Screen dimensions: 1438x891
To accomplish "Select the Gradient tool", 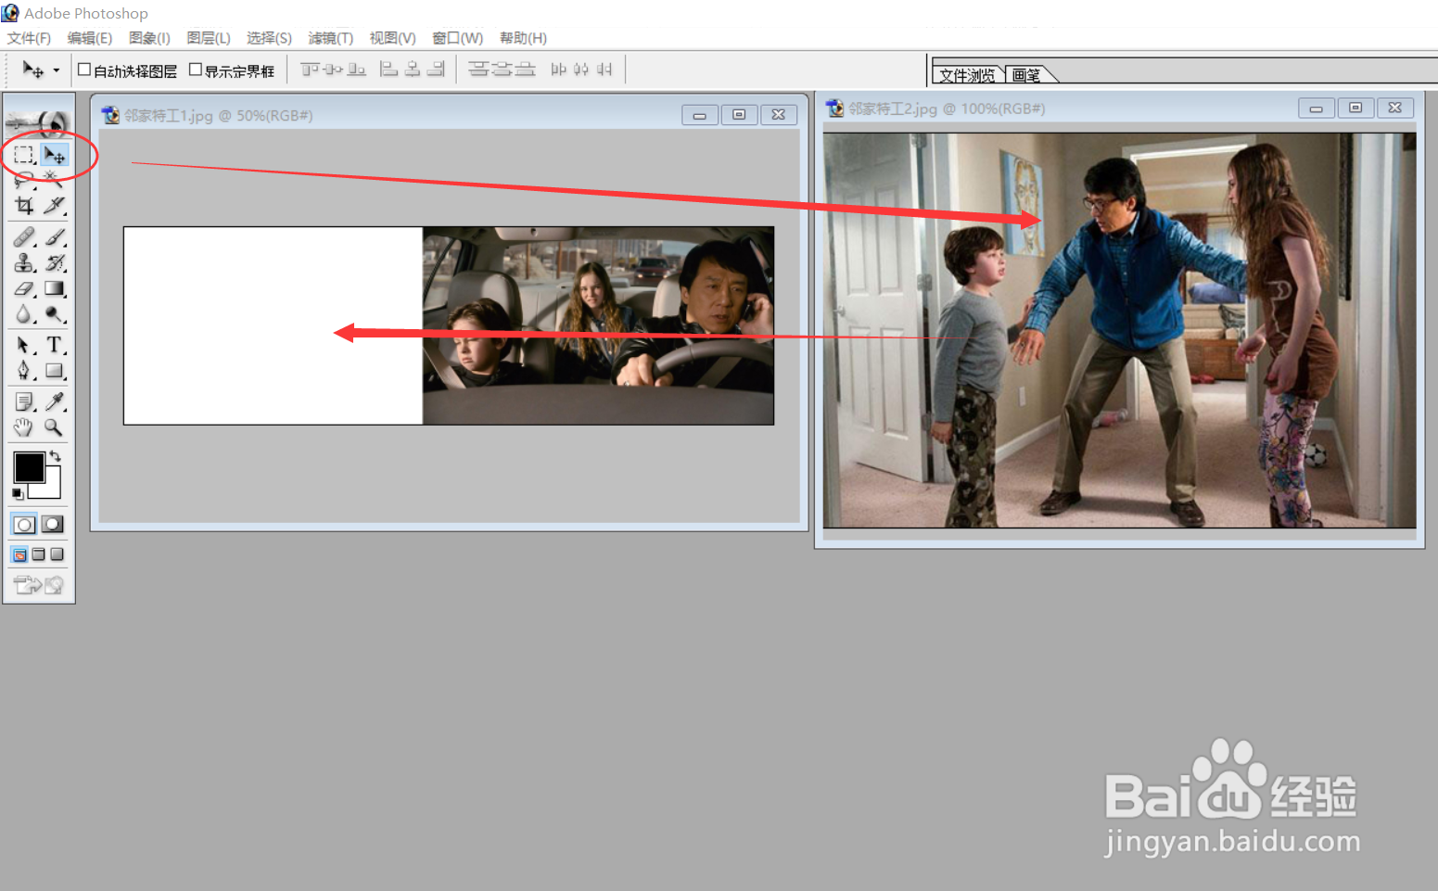I will (x=55, y=289).
